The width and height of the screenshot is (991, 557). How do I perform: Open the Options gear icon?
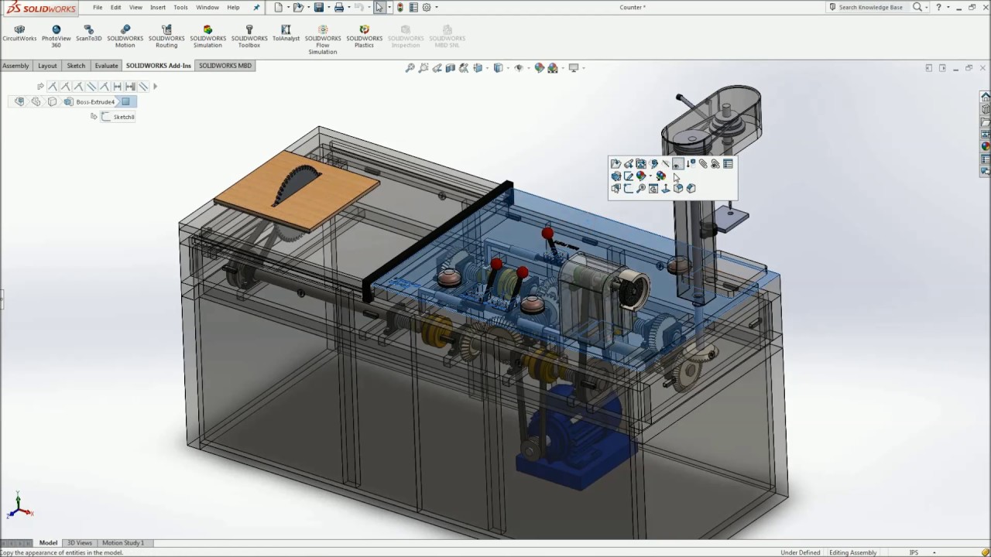click(427, 8)
